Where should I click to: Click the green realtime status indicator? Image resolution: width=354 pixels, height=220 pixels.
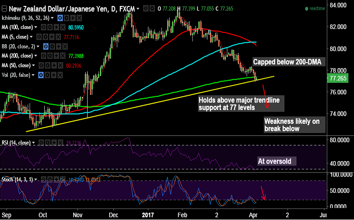(x=315, y=9)
